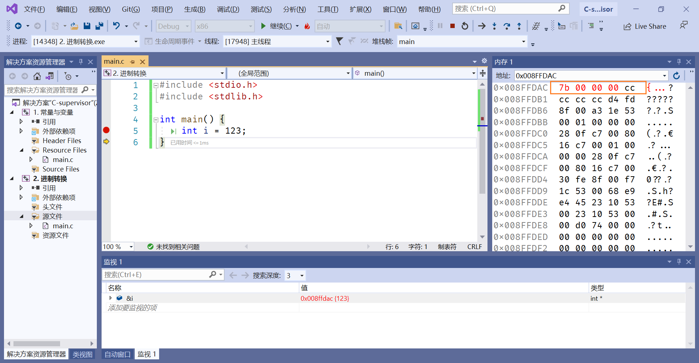
Task: Click the split editor icon
Action: click(x=483, y=73)
